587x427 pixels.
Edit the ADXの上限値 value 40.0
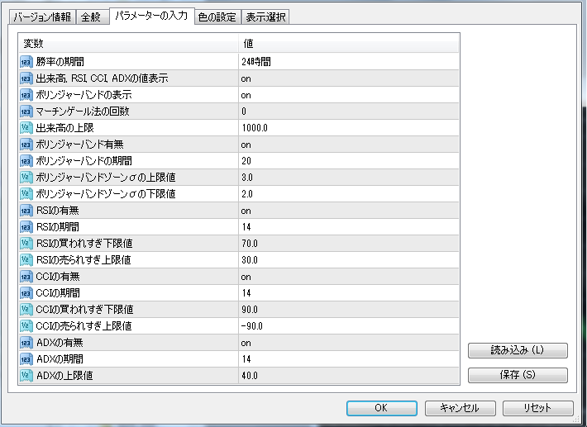pos(349,376)
